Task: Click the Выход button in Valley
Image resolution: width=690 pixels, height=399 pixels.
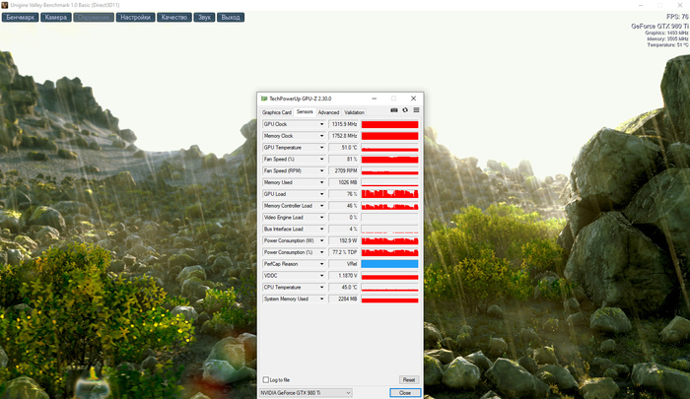Action: coord(231,17)
